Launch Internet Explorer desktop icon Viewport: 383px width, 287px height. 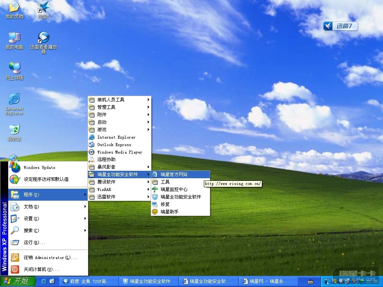(x=14, y=99)
